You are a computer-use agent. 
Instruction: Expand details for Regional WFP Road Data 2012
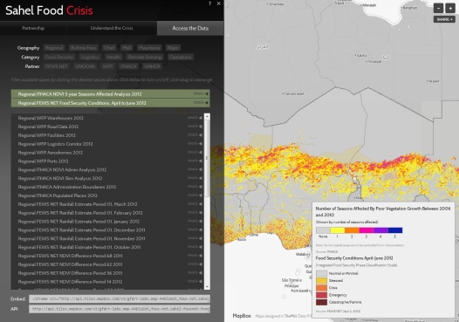[x=195, y=127]
